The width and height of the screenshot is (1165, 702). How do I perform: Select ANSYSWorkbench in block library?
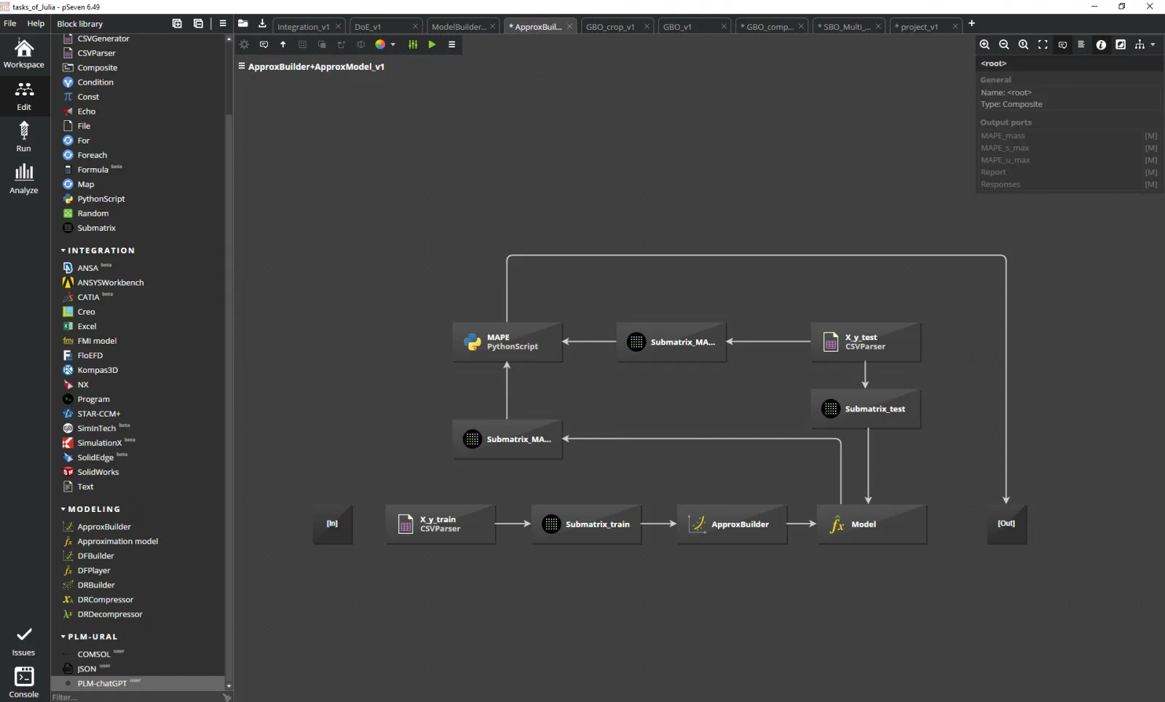point(111,283)
